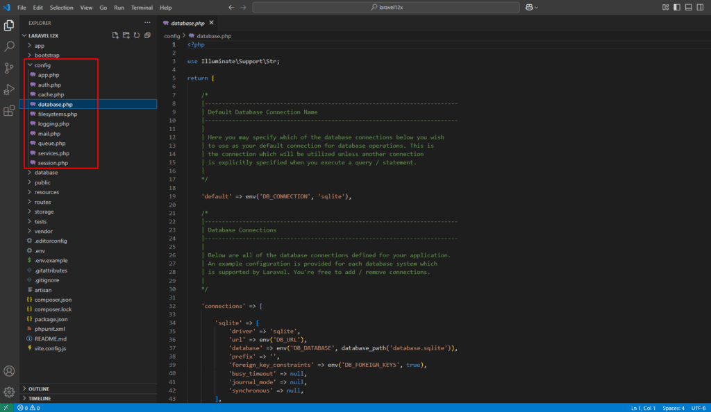Open the Selection menu
This screenshot has width=711, height=412.
click(x=61, y=7)
